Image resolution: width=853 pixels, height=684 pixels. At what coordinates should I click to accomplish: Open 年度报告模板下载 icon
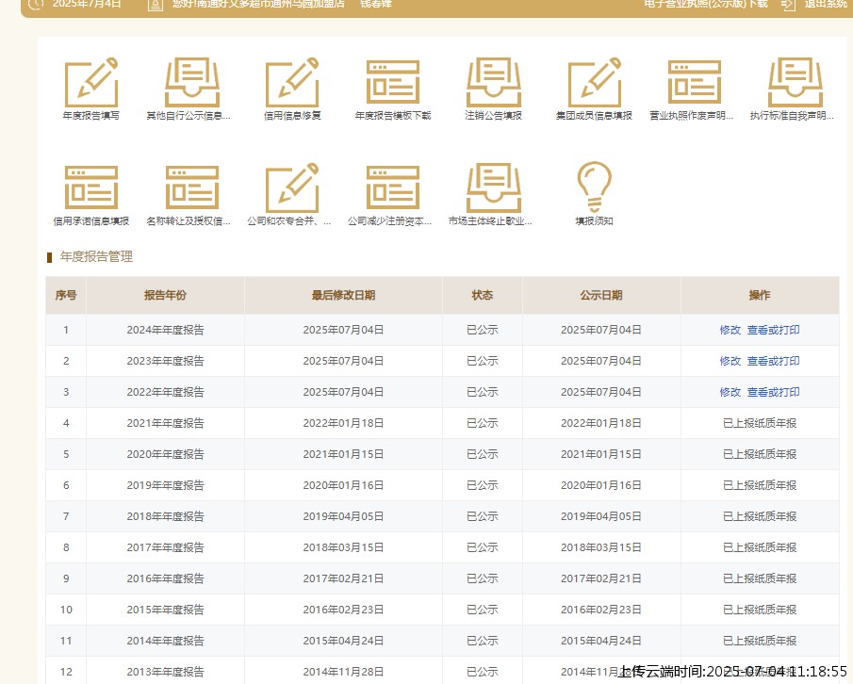[x=393, y=83]
